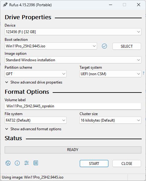Open application settings sliders icon
146x181 pixels.
[26, 163]
